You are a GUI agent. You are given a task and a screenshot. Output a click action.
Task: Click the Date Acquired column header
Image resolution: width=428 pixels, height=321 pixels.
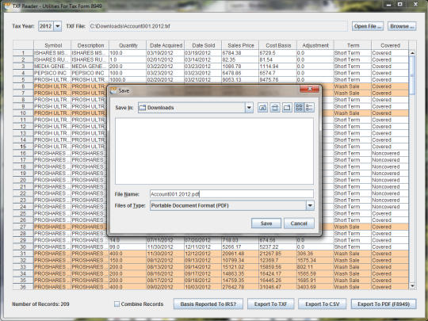click(x=166, y=45)
